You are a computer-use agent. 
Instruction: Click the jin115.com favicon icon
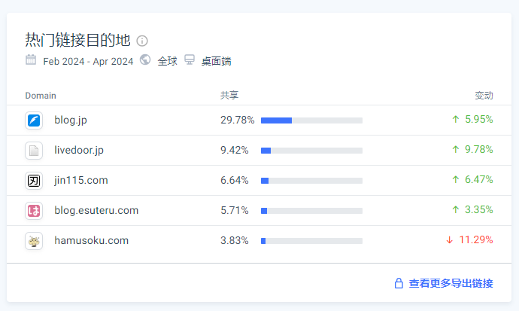pyautogui.click(x=34, y=181)
